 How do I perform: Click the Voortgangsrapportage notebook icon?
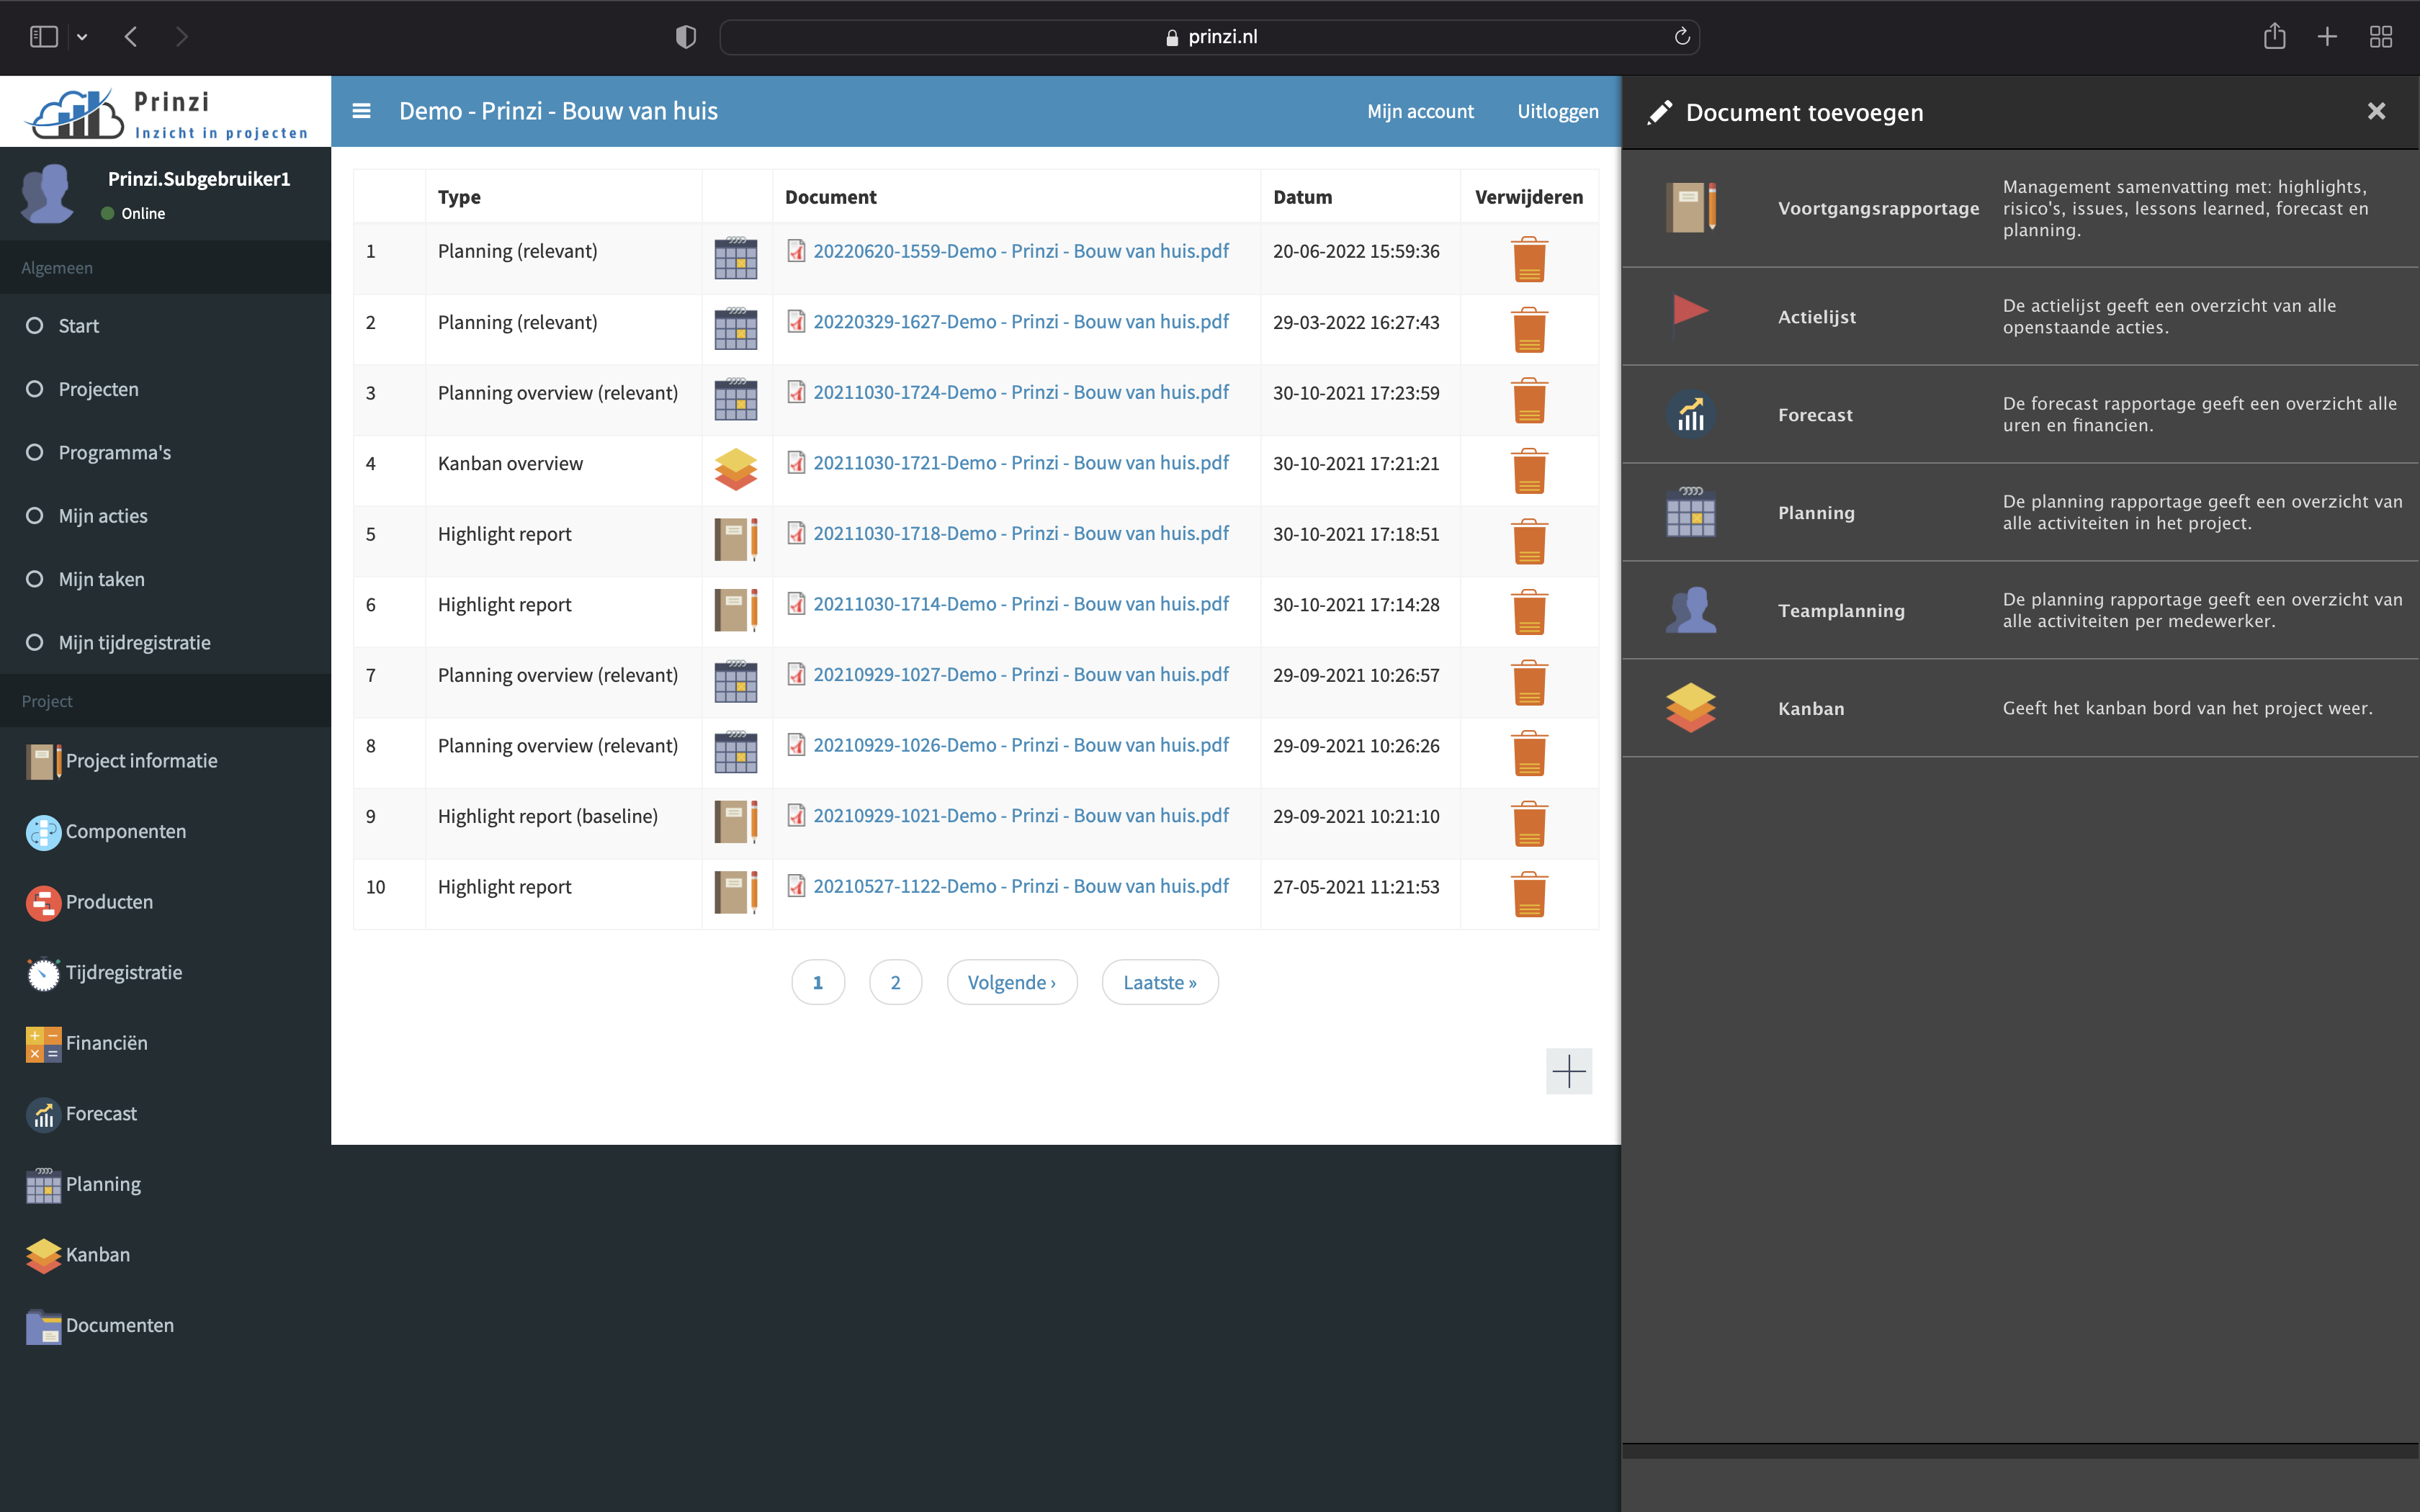pos(1691,208)
